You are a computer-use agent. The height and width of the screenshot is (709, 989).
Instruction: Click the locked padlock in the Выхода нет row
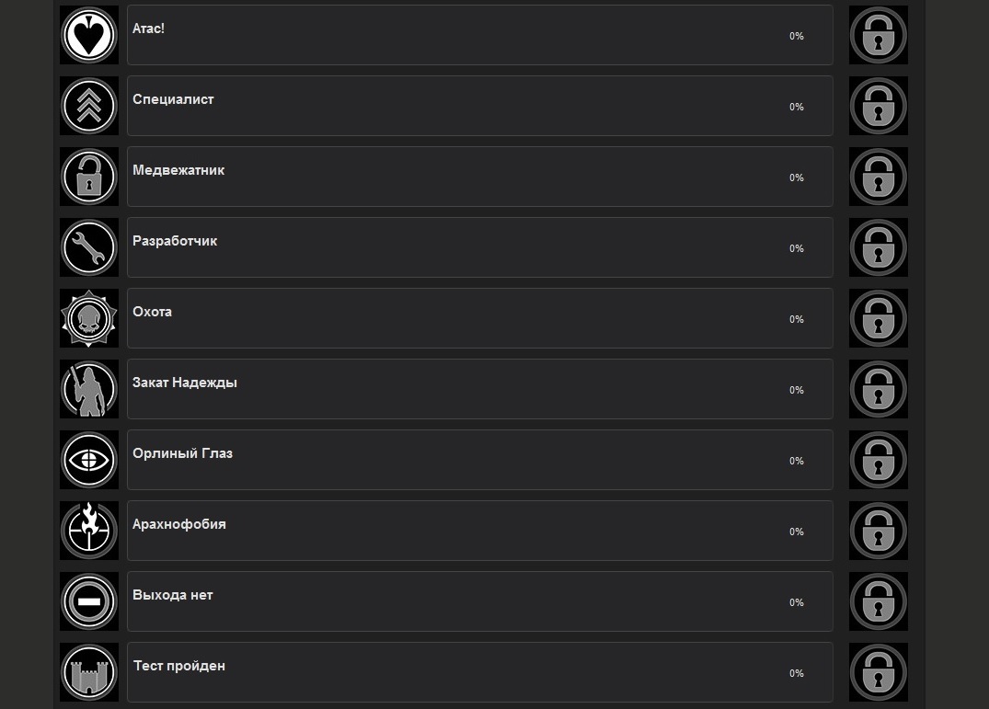pos(878,601)
